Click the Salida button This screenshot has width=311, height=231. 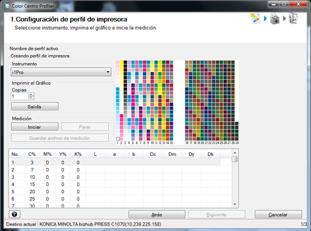(x=34, y=106)
